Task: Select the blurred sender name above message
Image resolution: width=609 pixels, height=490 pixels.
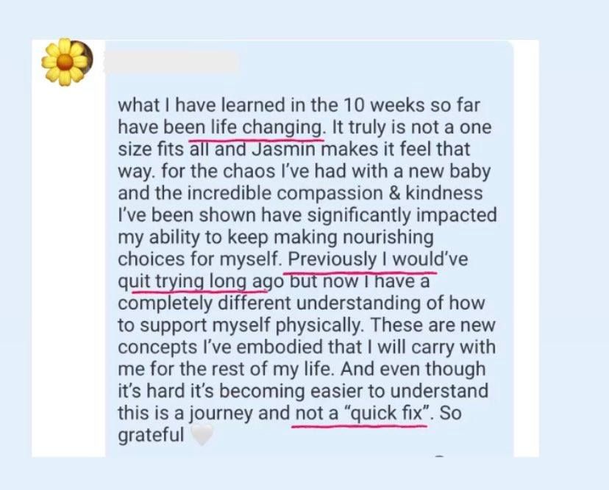Action: click(171, 62)
